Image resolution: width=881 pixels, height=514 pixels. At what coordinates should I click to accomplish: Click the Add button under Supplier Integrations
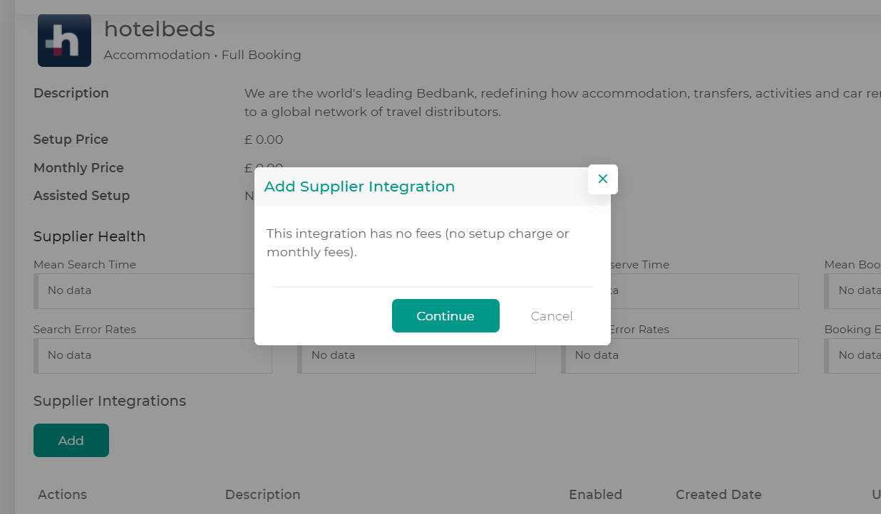(x=71, y=441)
